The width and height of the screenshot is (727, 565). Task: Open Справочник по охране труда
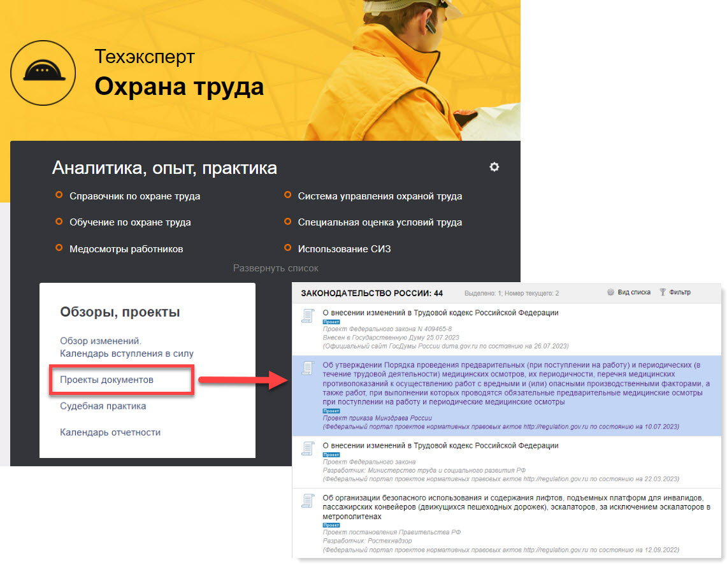tap(135, 196)
